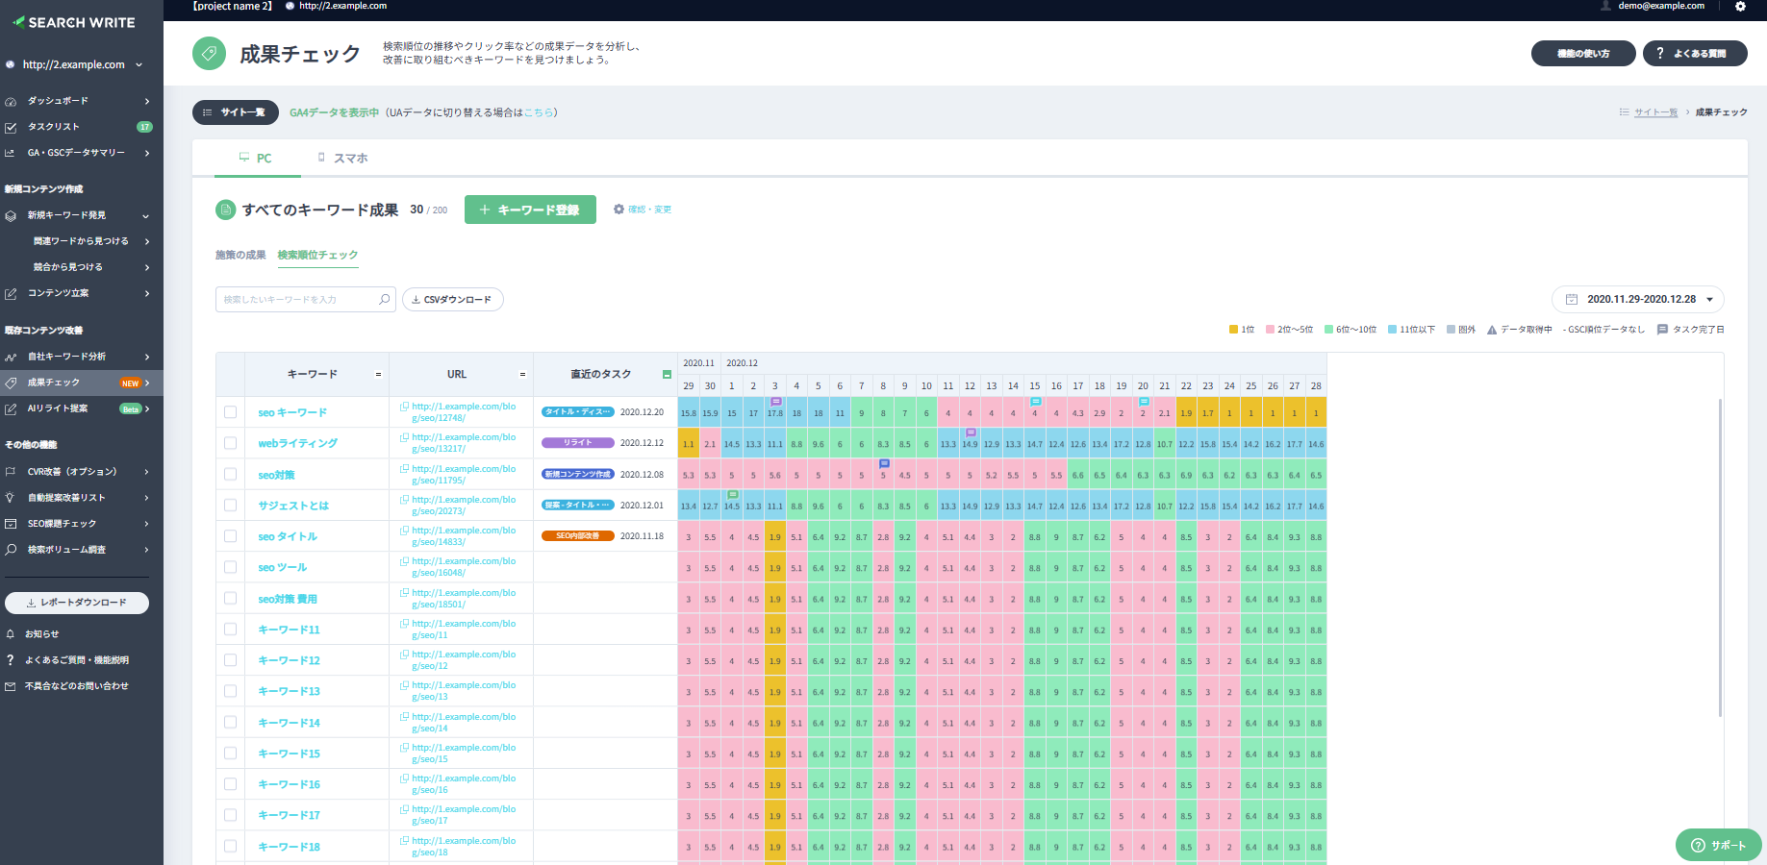Click green 6位〜10位 legend swatch
The height and width of the screenshot is (865, 1767).
click(x=1328, y=330)
